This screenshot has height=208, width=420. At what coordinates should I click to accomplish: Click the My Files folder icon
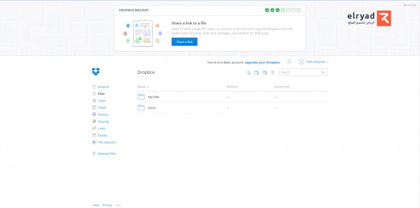pos(141,97)
